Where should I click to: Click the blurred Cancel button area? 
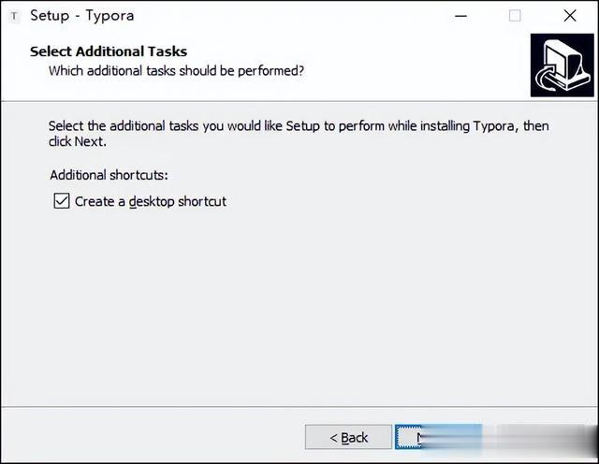(539, 437)
